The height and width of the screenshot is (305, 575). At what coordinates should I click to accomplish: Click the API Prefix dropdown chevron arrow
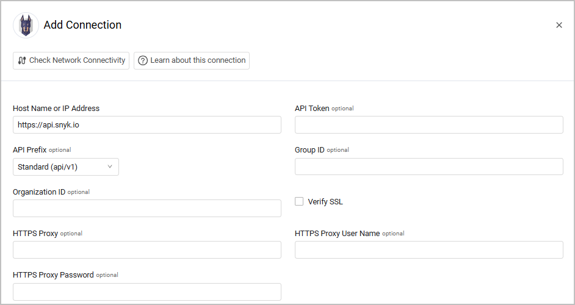[x=110, y=167]
